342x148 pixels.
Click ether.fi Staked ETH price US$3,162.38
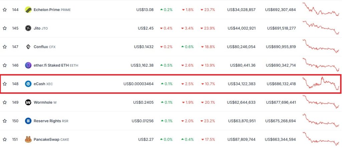pyautogui.click(x=142, y=65)
